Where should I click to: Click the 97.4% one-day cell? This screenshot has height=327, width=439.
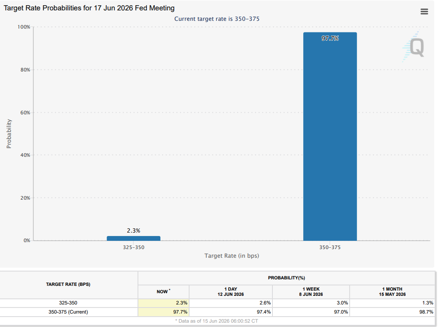pyautogui.click(x=231, y=312)
